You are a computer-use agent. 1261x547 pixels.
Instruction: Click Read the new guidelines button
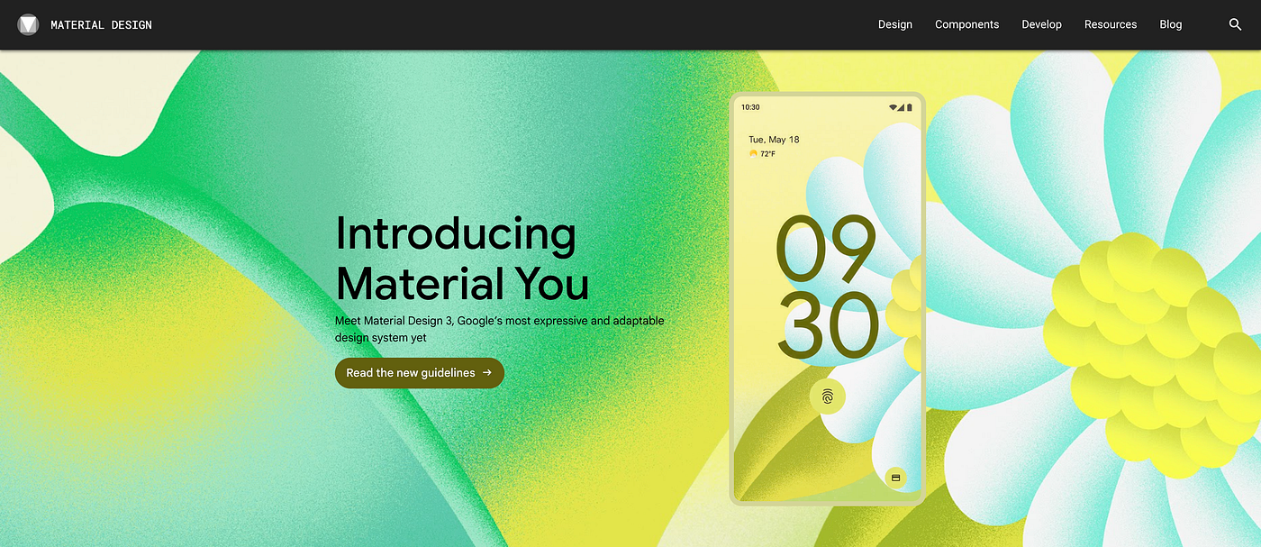tap(420, 373)
